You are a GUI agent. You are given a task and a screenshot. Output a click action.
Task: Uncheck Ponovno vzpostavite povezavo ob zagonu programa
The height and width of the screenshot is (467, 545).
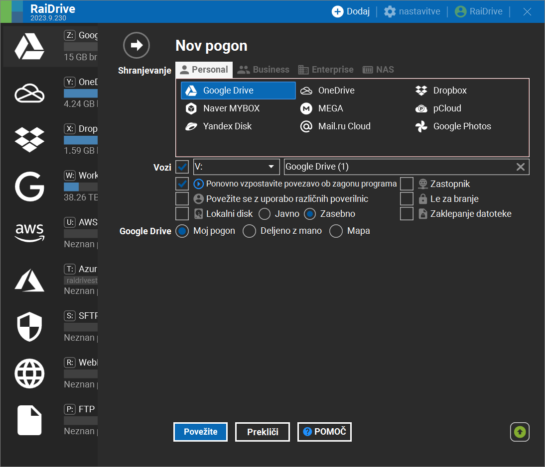(182, 184)
